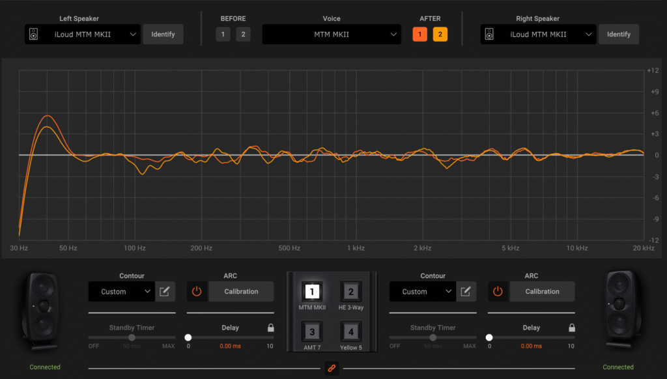This screenshot has width=667, height=379.
Task: Identify the right speaker
Action: click(619, 35)
